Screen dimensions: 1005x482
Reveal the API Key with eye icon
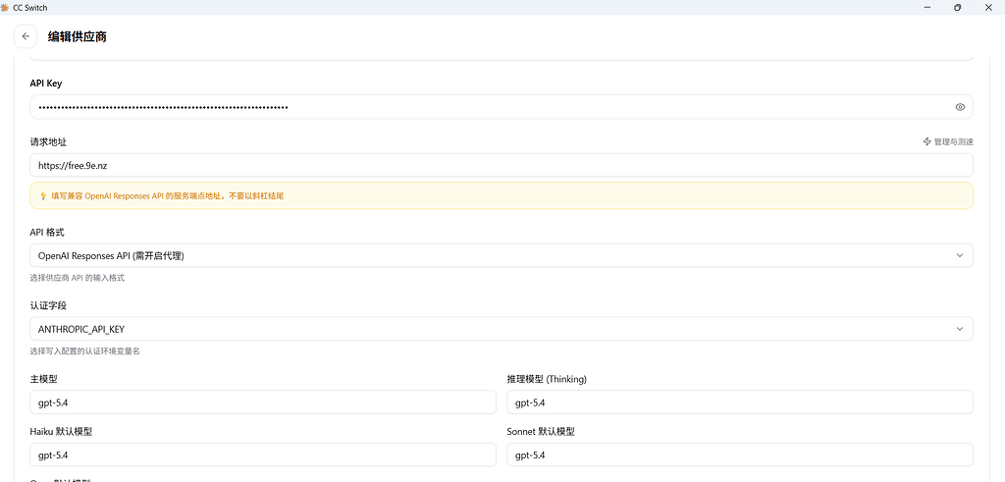960,107
